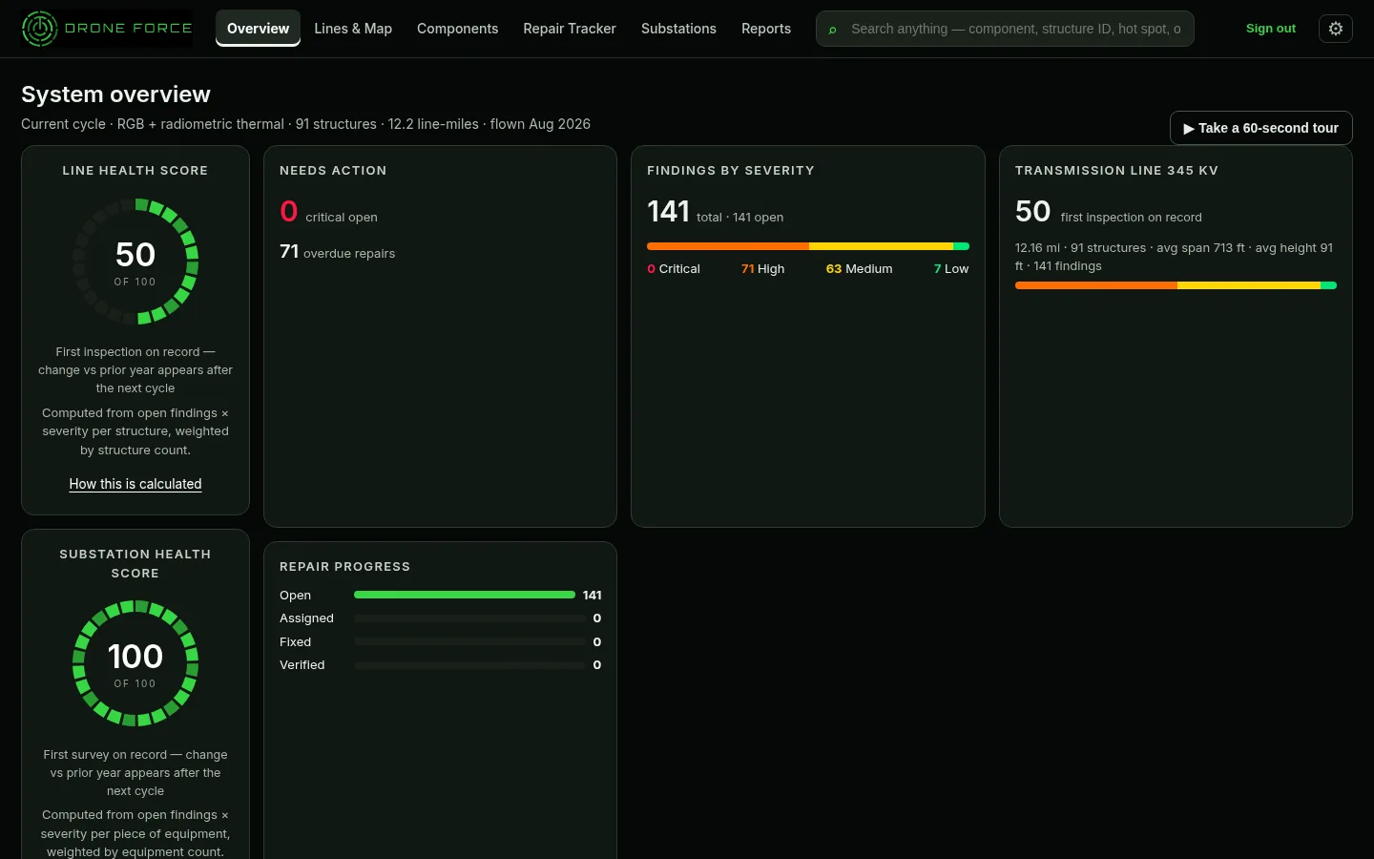The width and height of the screenshot is (1374, 859).
Task: Click the 63 Medium severity label
Action: click(x=860, y=269)
